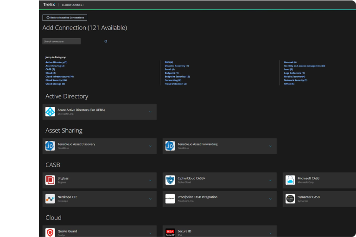This screenshot has width=356, height=237.
Task: Click the Proofpoint CASB Integration logo
Action: 170,199
